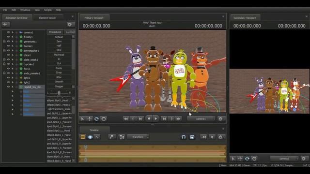Viewport: 310px width, 174px height.
Task: Toggle timeline audio speaker icon
Action: 212,137
